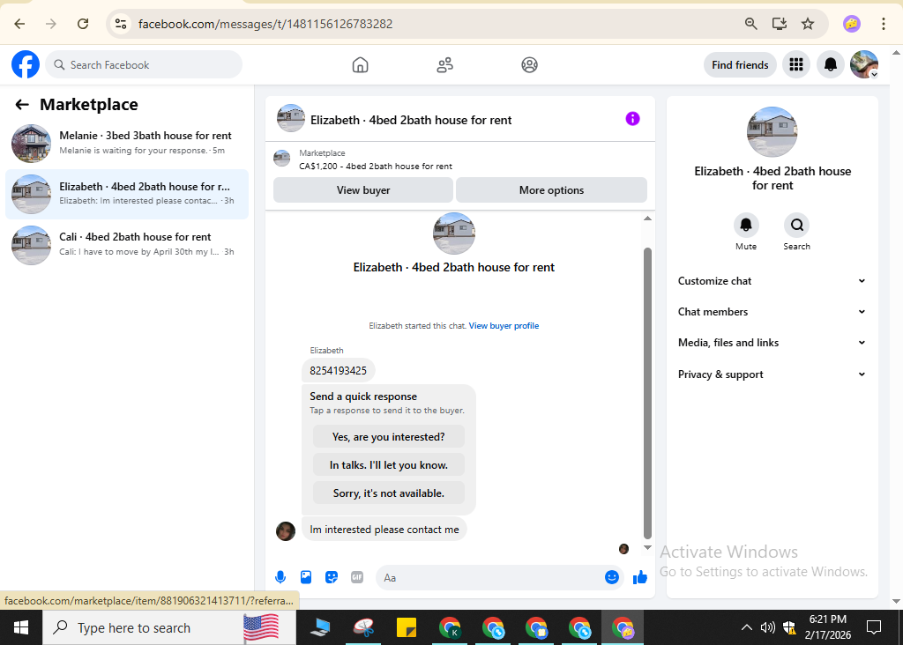Choose a GIF icon
Screen dimensions: 903x645
[x=357, y=577]
